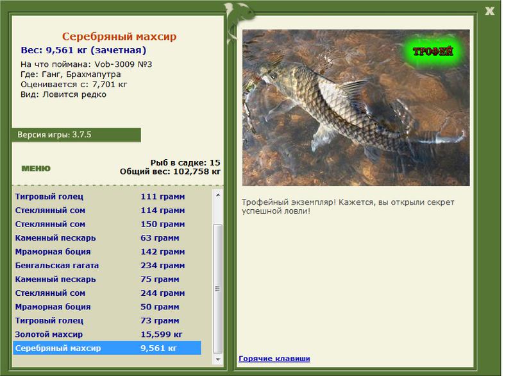This screenshot has width=513, height=376.
Task: Select Мраморная боция 50 грамм row
Action: tap(107, 307)
